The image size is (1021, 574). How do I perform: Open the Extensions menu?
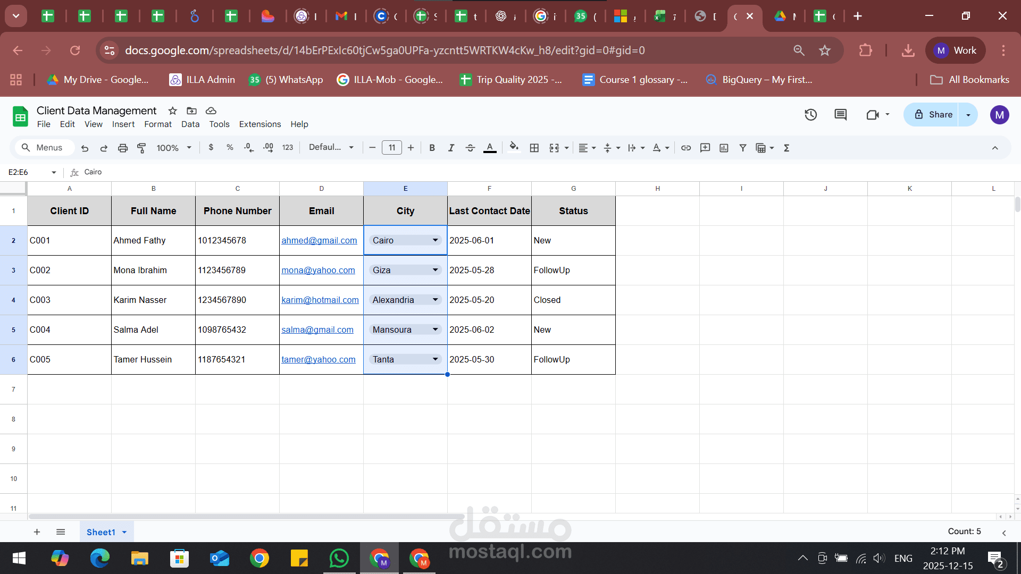pyautogui.click(x=260, y=124)
